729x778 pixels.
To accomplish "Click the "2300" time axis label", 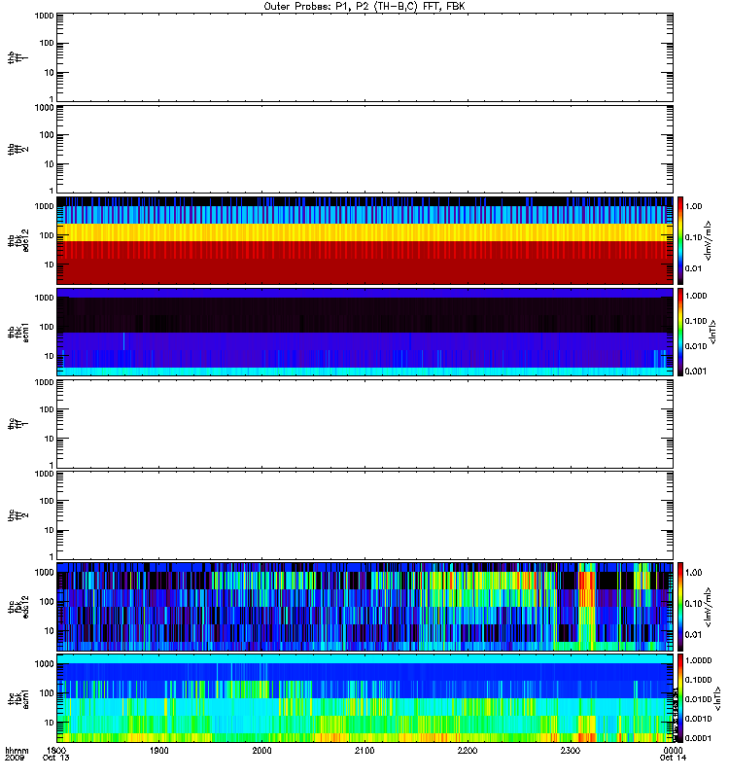I will click(571, 750).
